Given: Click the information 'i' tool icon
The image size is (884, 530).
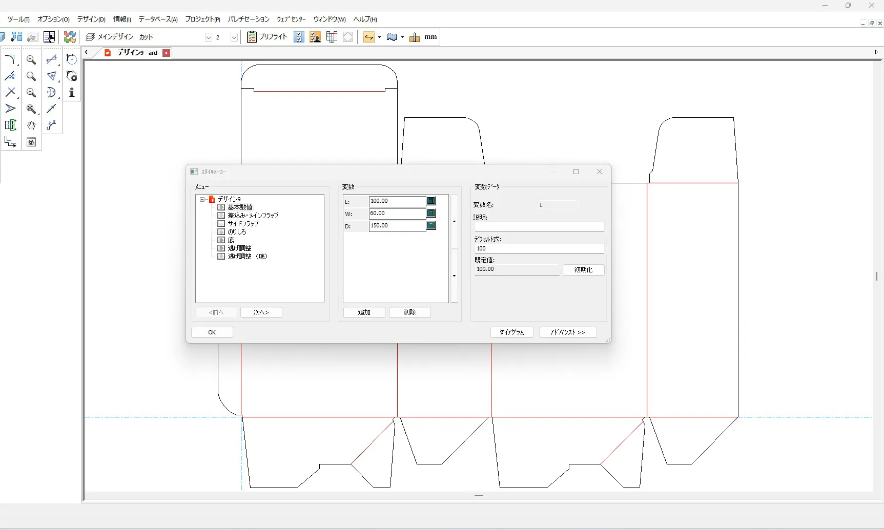Looking at the screenshot, I should click(x=72, y=93).
